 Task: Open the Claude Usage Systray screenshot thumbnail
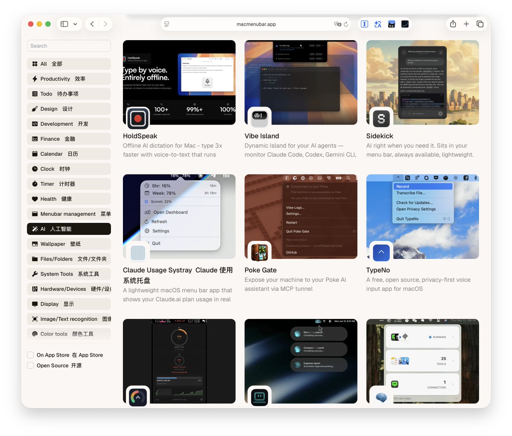pyautogui.click(x=179, y=217)
